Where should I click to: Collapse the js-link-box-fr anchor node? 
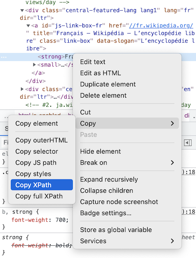pyautogui.click(x=28, y=26)
